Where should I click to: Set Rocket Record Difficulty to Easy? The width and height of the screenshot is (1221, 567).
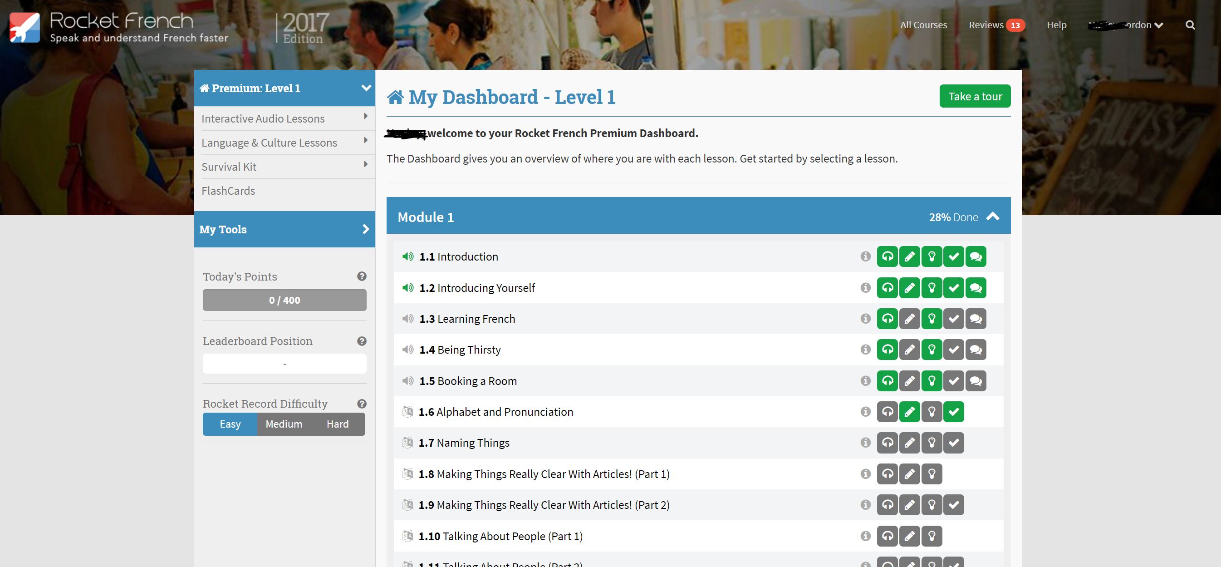tap(230, 424)
